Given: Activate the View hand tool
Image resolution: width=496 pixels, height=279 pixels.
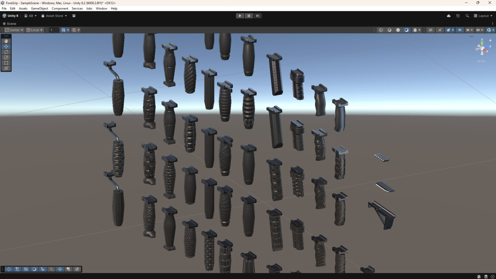Looking at the screenshot, I should tap(6, 41).
